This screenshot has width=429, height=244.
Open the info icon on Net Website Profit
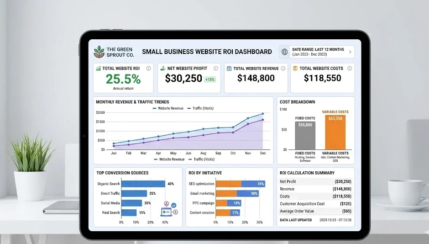(x=216, y=69)
